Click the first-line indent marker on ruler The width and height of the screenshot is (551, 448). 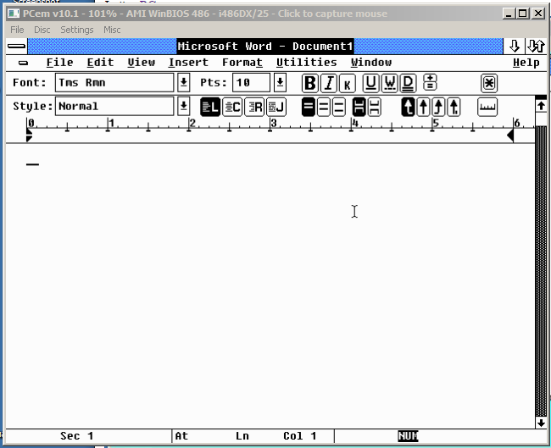click(x=29, y=131)
